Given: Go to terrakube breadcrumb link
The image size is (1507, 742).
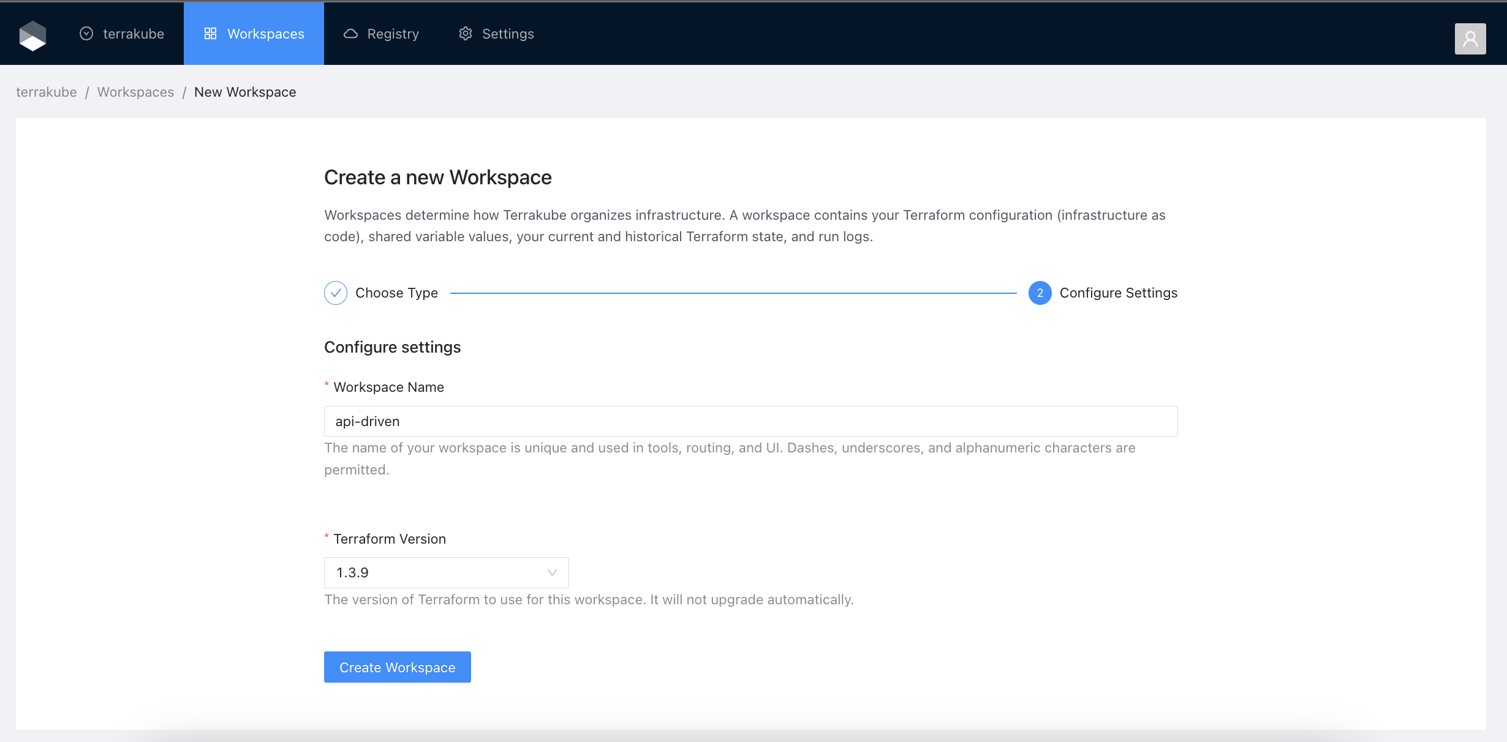Looking at the screenshot, I should 47,92.
